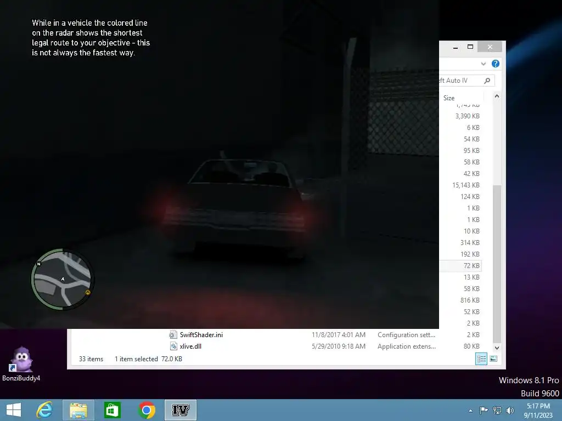
Task: Click scrollbar up arrow in Explorer
Action: click(x=497, y=96)
